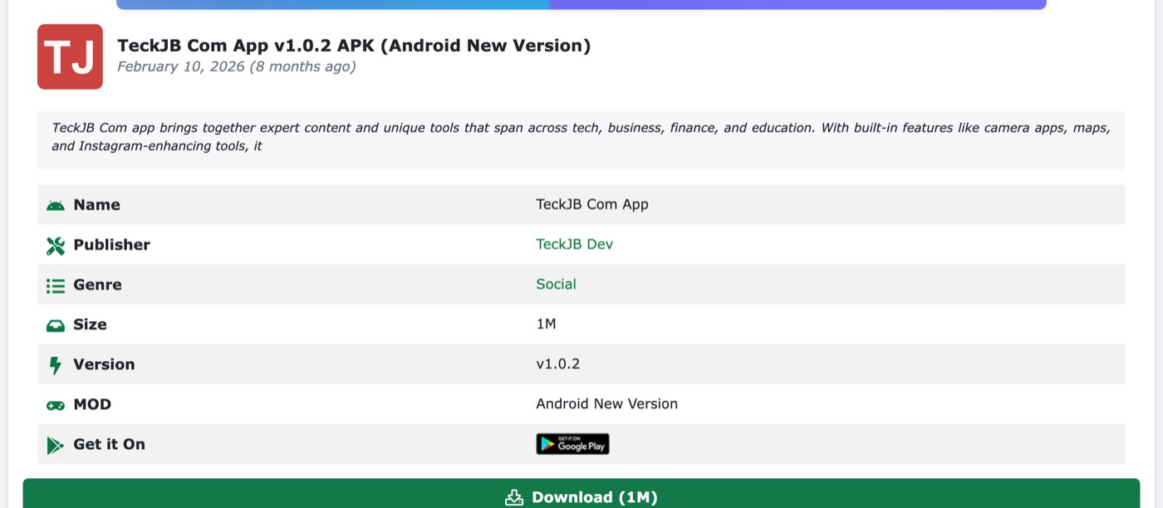The width and height of the screenshot is (1163, 508).
Task: Click the TeckJB Com App name value
Action: pos(592,204)
